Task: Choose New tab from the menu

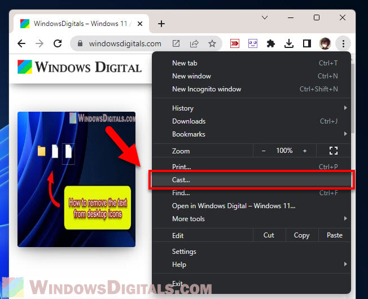Action: [x=252, y=63]
